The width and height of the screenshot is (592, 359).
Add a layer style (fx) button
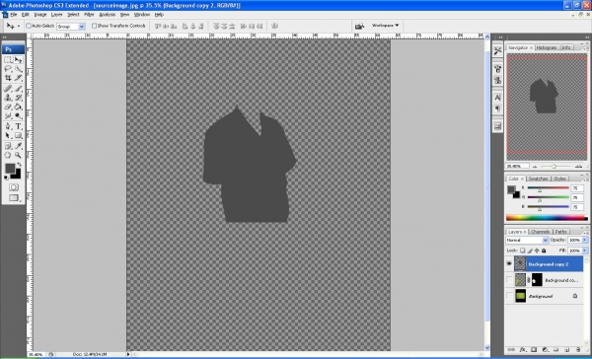click(523, 350)
